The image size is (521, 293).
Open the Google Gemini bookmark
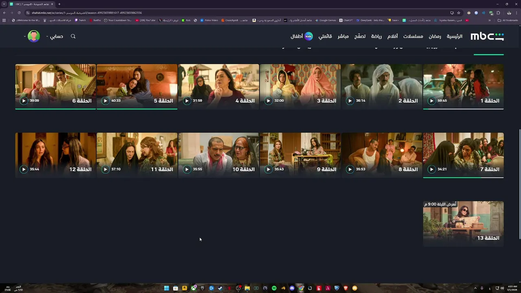(x=325, y=20)
